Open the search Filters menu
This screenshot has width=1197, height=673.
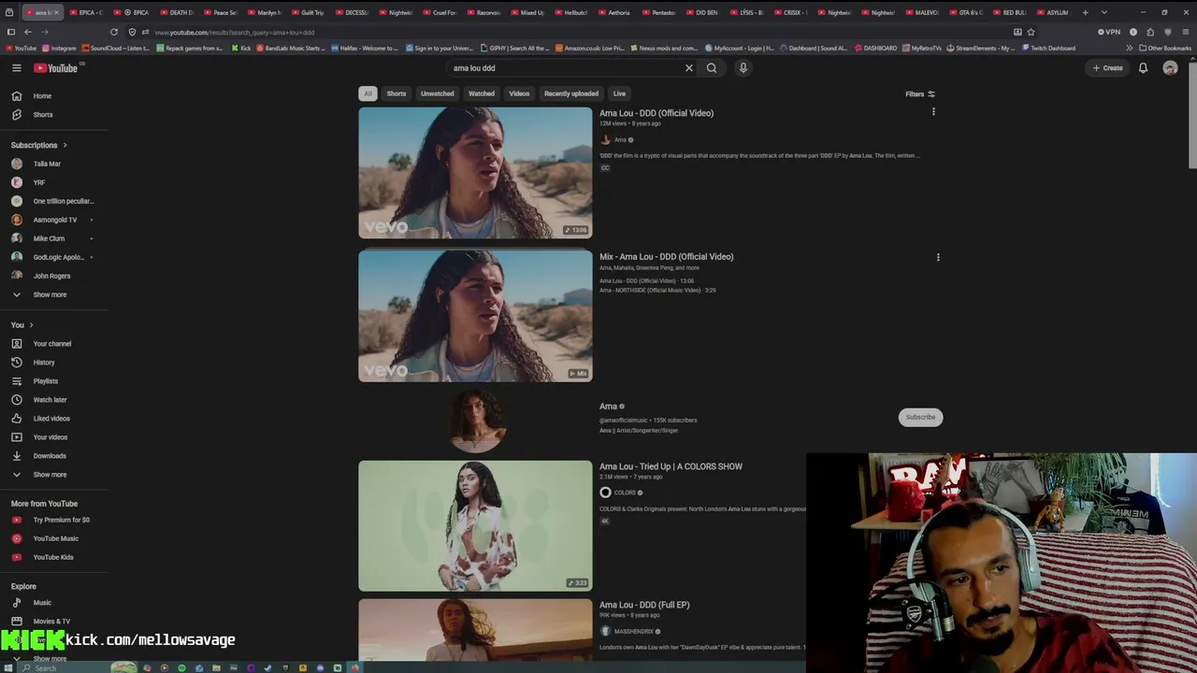point(920,94)
